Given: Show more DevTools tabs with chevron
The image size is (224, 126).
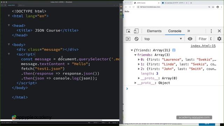Looking at the screenshot, I should (189, 31).
